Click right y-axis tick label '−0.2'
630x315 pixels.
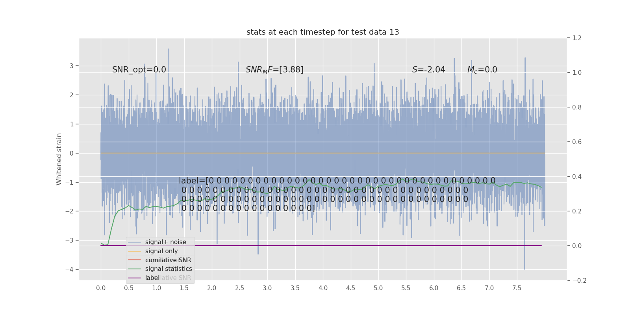[x=579, y=281]
